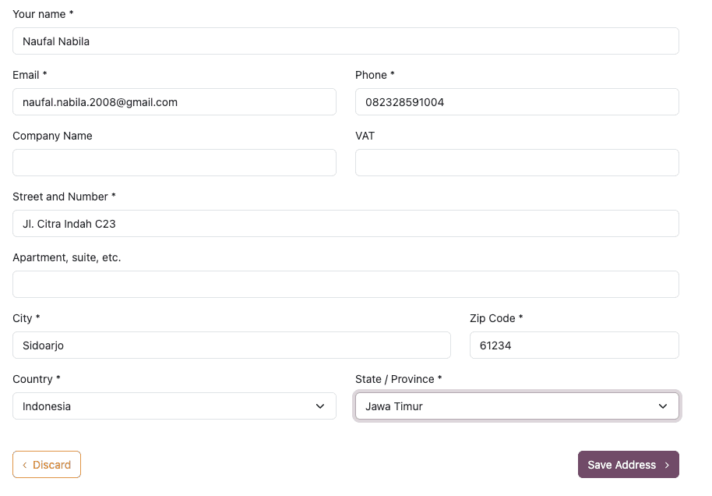The height and width of the screenshot is (496, 712).
Task: Click the Discard button text
Action: point(52,465)
